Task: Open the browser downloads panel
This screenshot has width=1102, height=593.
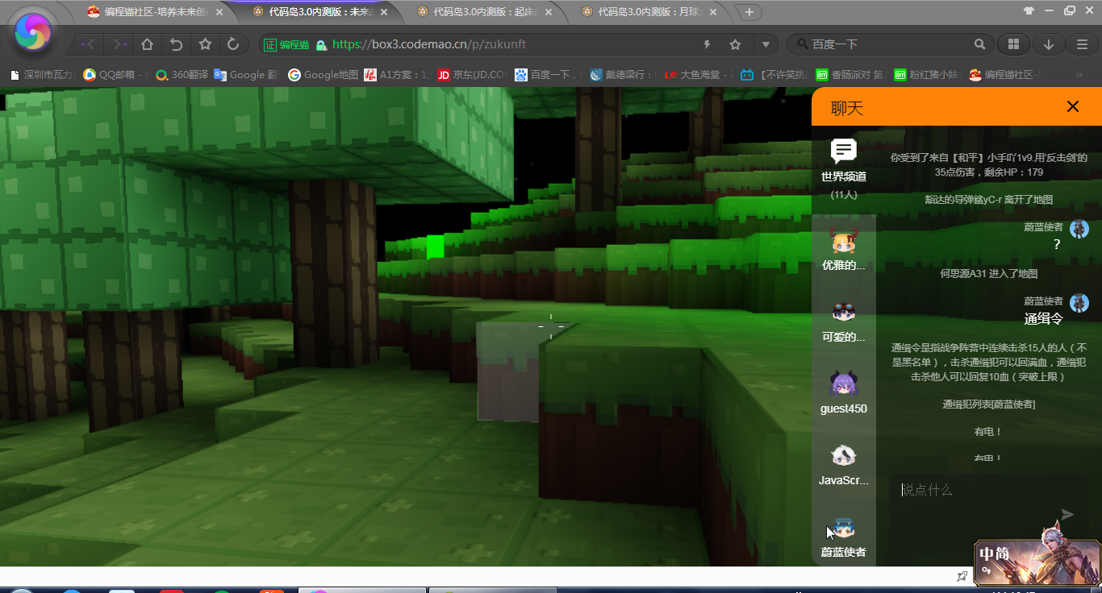Action: 1049,44
